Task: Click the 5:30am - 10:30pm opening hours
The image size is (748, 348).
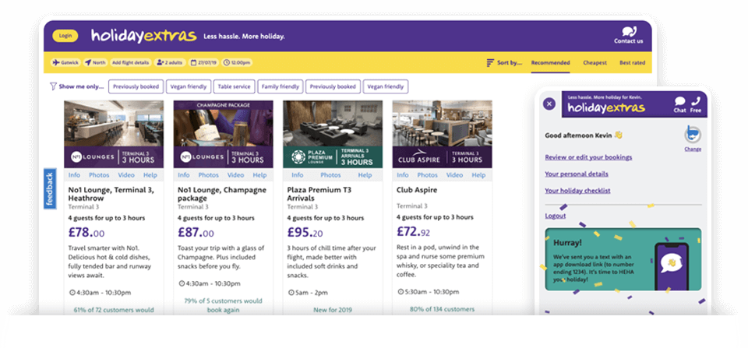Action: point(428,291)
